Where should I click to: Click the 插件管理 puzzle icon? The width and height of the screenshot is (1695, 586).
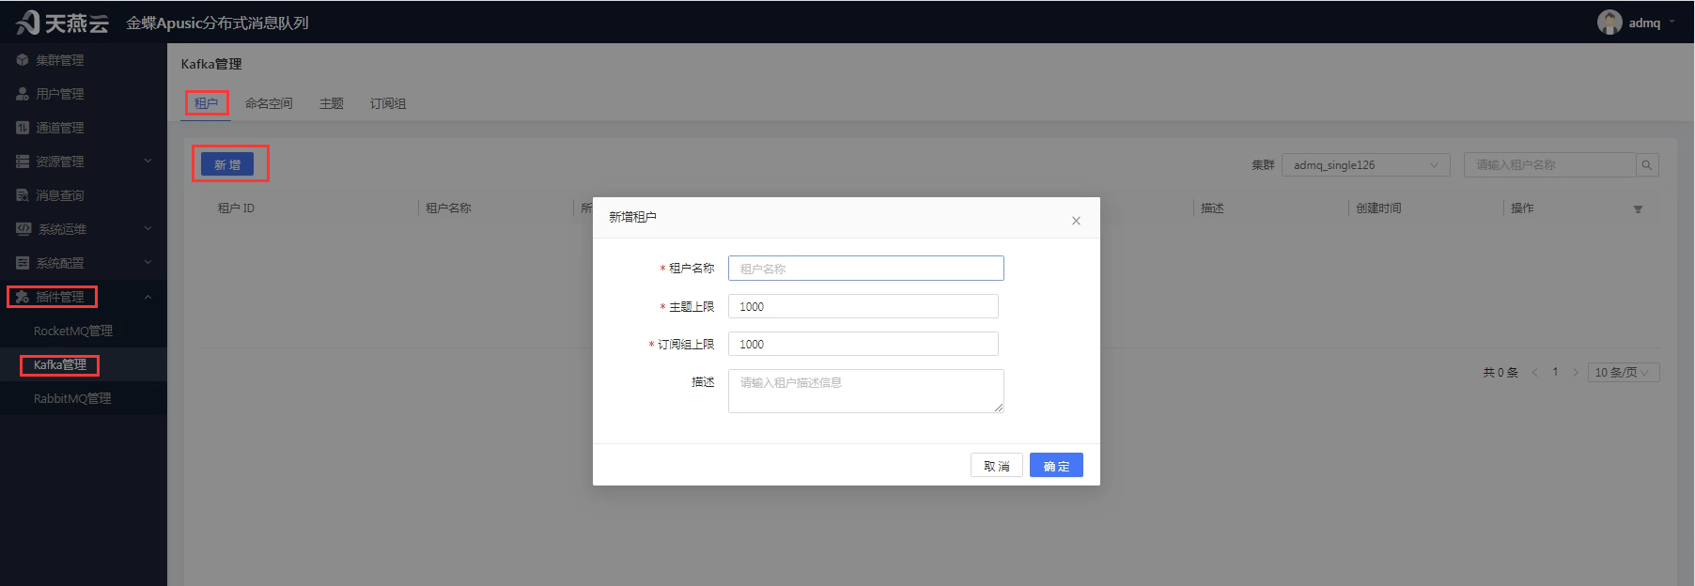click(23, 297)
